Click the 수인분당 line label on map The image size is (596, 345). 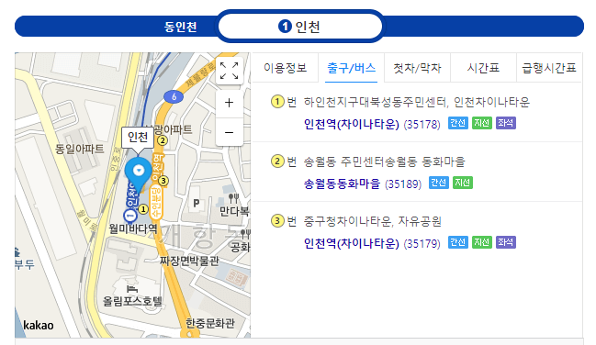pyautogui.click(x=156, y=202)
